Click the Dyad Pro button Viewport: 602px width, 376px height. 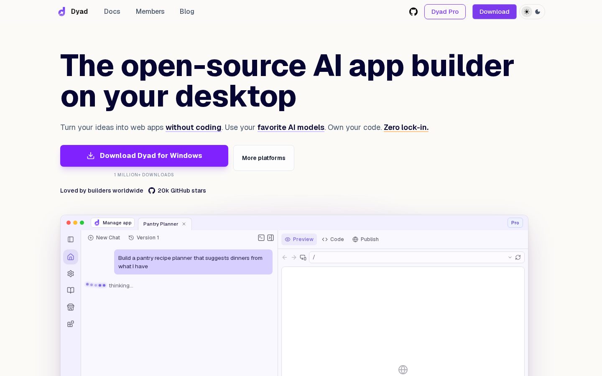(445, 12)
